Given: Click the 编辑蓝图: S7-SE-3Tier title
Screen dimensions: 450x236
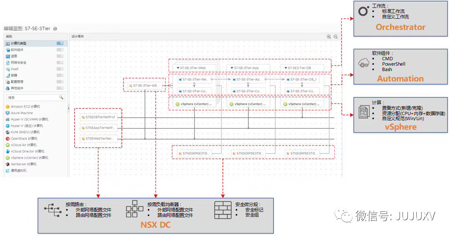Looking at the screenshot, I should (x=27, y=29).
